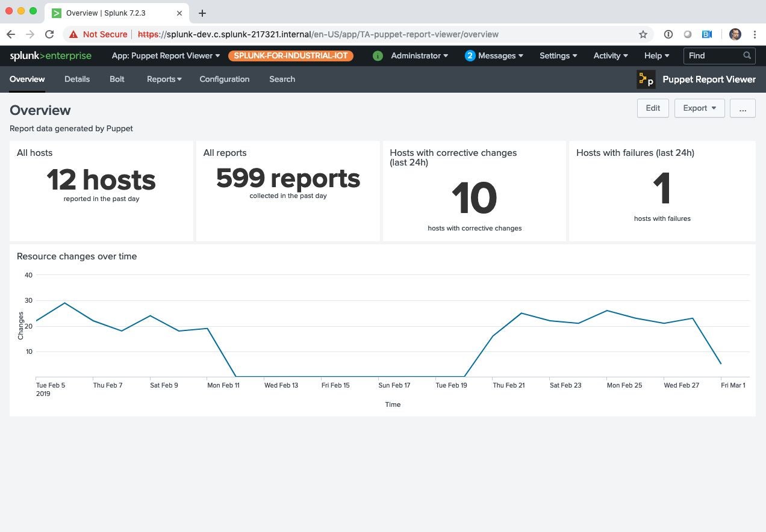Click the 'Fri Mar 1' axis label
This screenshot has height=532, width=766.
pos(733,385)
